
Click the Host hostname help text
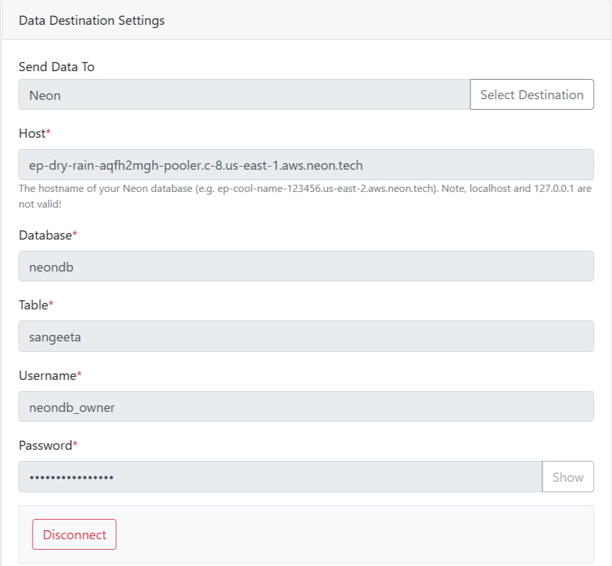pyautogui.click(x=305, y=196)
